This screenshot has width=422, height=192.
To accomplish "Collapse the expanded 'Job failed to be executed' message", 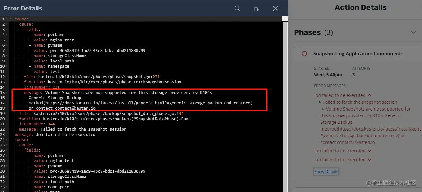I will (x=369, y=95).
